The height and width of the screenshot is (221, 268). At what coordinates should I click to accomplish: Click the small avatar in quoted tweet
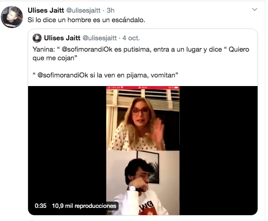[37, 38]
